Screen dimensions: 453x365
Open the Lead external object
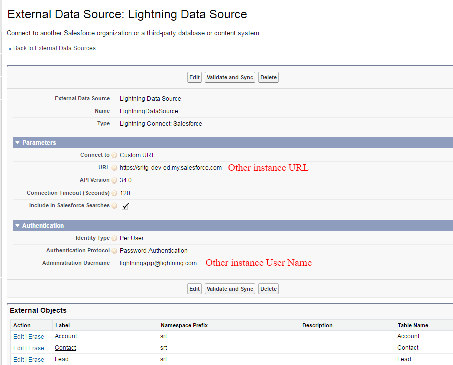pos(62,359)
